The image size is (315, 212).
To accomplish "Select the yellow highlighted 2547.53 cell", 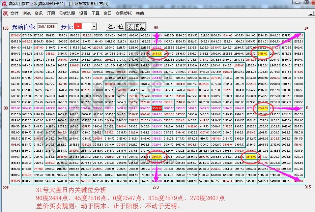I will click(263, 109).
